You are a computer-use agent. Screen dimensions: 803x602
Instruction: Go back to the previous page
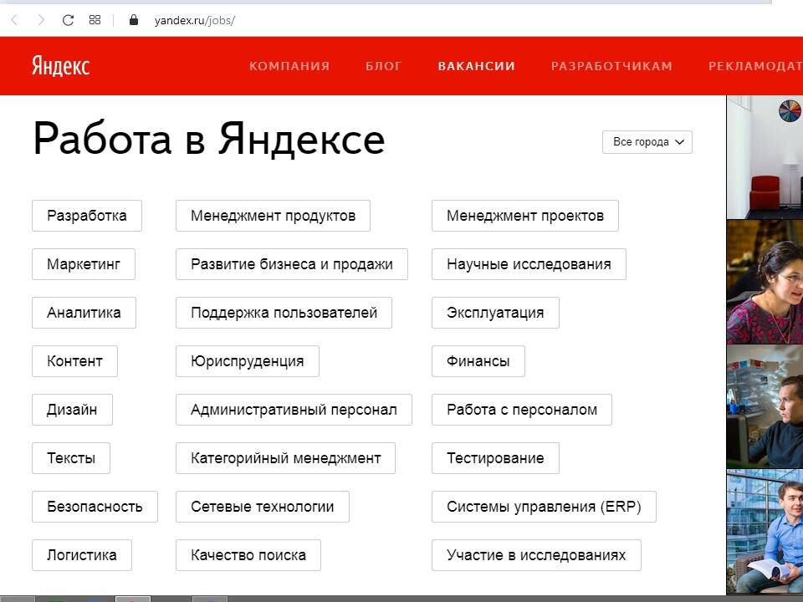coord(13,20)
